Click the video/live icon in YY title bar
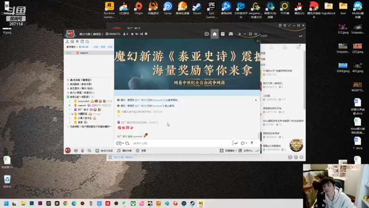Viewport: 369px width, 208px height. 207,34
